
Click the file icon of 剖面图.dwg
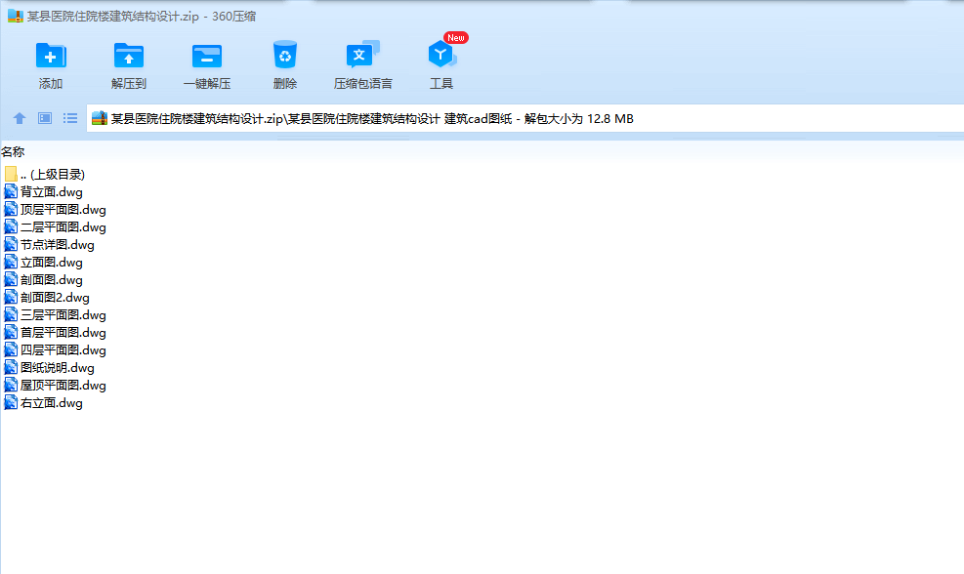pyautogui.click(x=11, y=279)
